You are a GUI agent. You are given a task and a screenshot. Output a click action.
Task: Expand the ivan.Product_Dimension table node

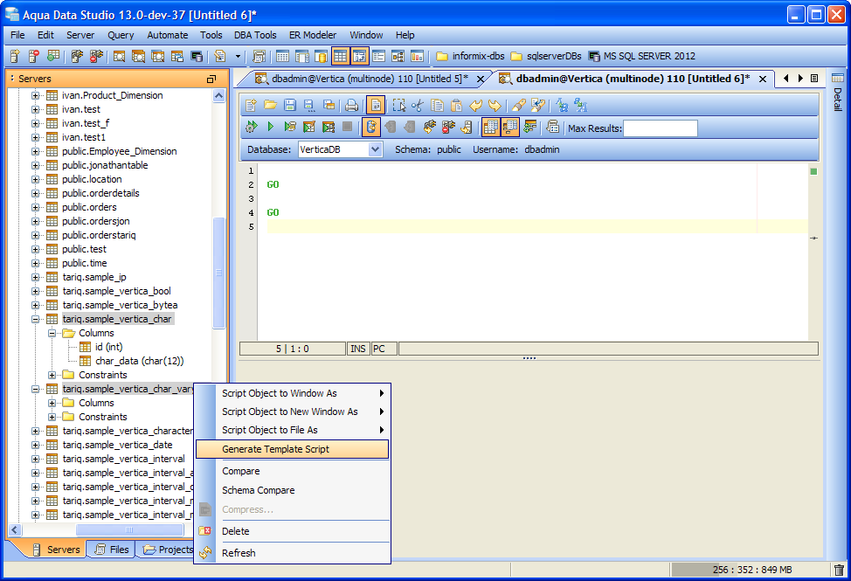pos(35,95)
